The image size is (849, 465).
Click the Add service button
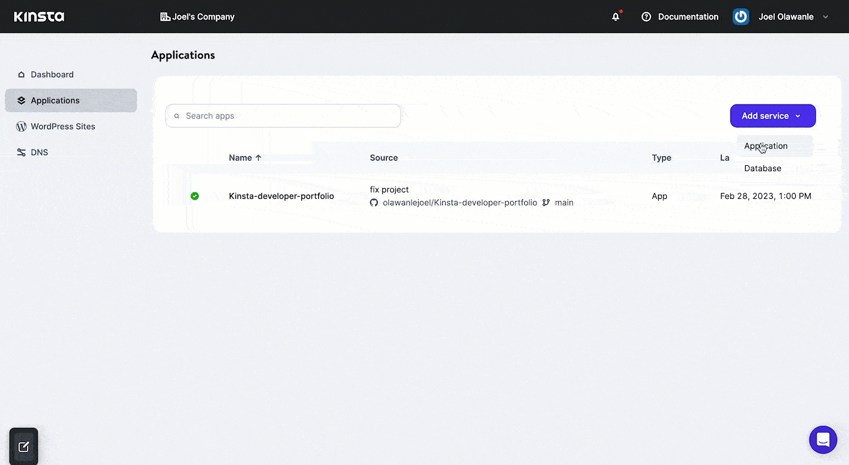point(765,116)
